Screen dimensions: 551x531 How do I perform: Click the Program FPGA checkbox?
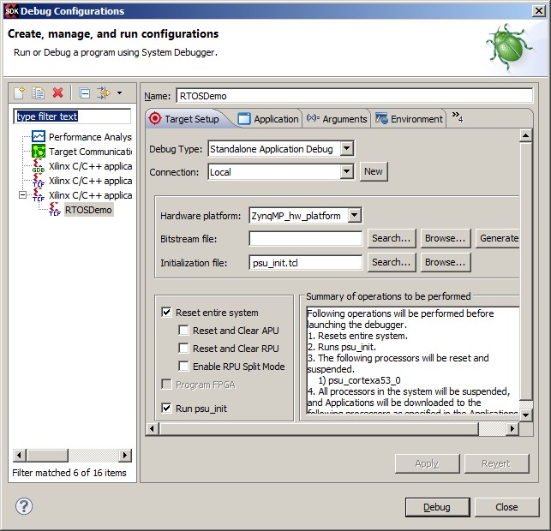tap(166, 385)
